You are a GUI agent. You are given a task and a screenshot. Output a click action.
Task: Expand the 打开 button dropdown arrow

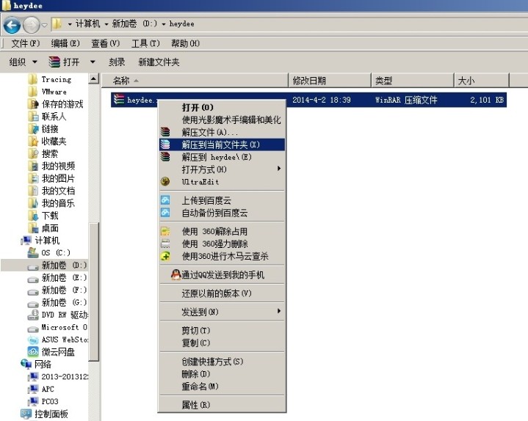(x=93, y=62)
